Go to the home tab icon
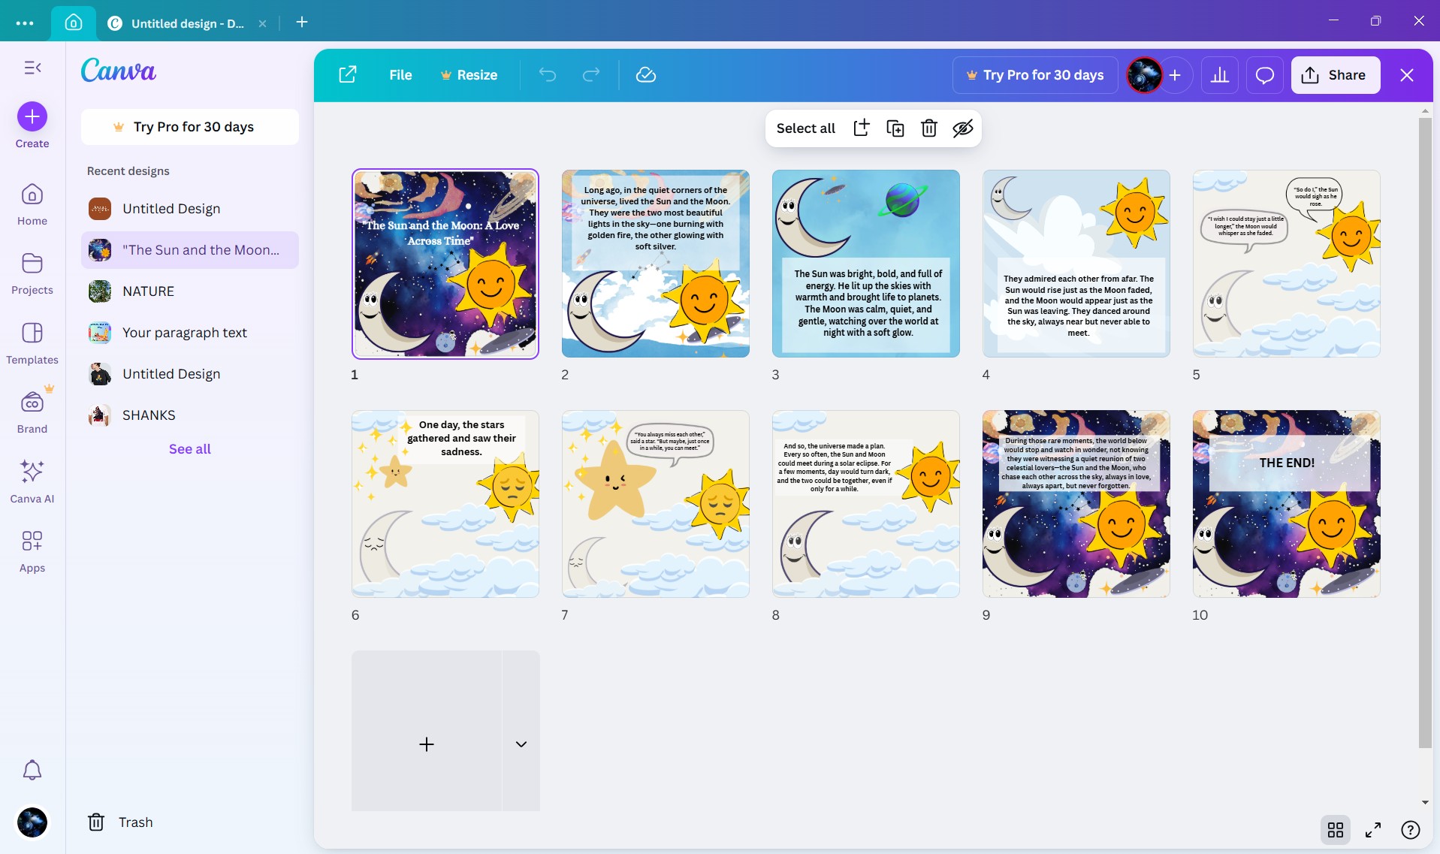The width and height of the screenshot is (1440, 854). click(74, 23)
